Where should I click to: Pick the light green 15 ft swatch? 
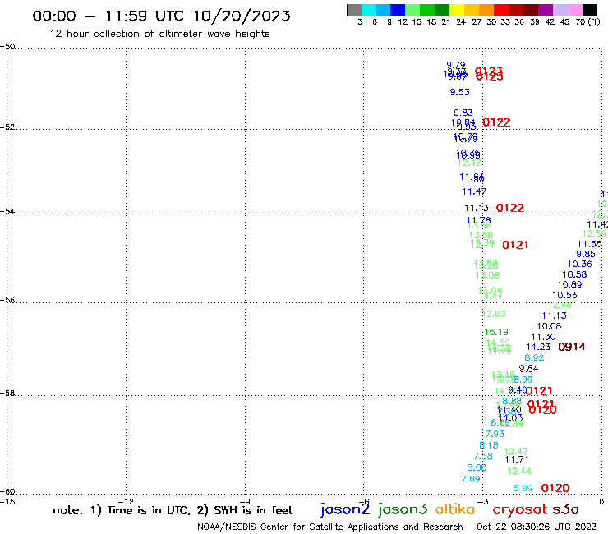pyautogui.click(x=412, y=10)
